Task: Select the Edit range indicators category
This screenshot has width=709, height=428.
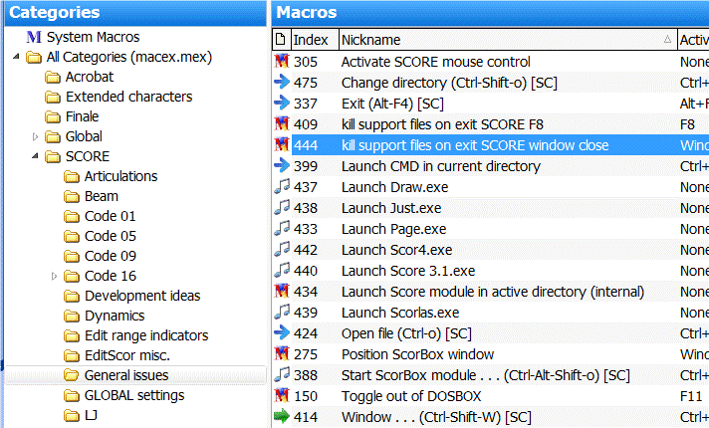Action: pos(146,335)
